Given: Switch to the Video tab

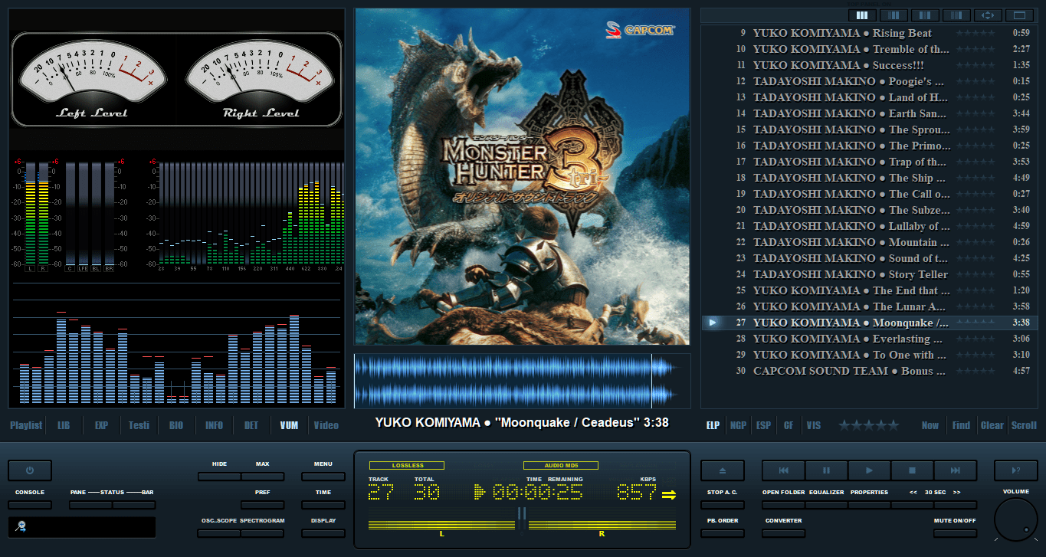Looking at the screenshot, I should (326, 425).
